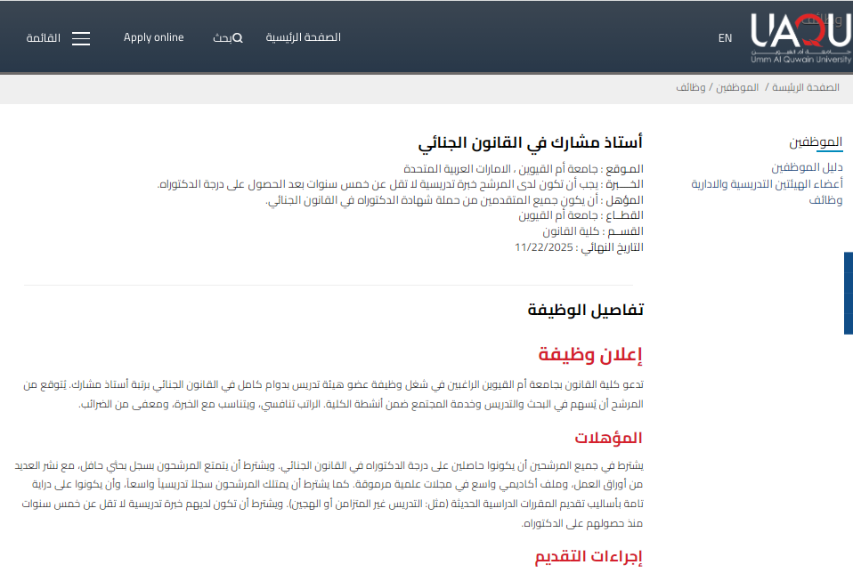Click Apply online in header

[x=153, y=37]
